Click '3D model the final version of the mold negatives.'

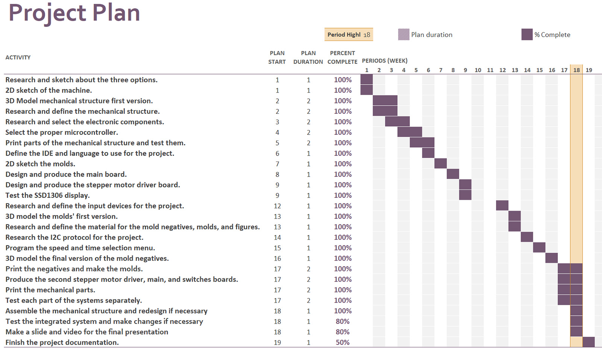(87, 259)
